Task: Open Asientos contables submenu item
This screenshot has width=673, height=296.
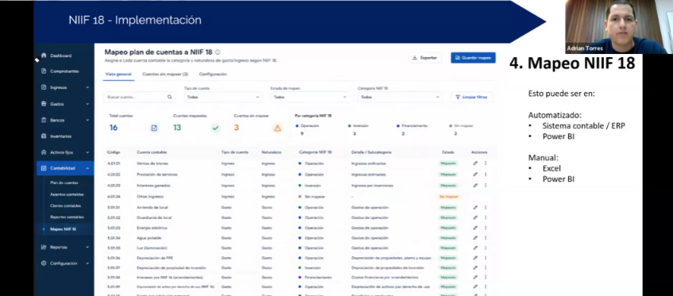Action: (67, 194)
